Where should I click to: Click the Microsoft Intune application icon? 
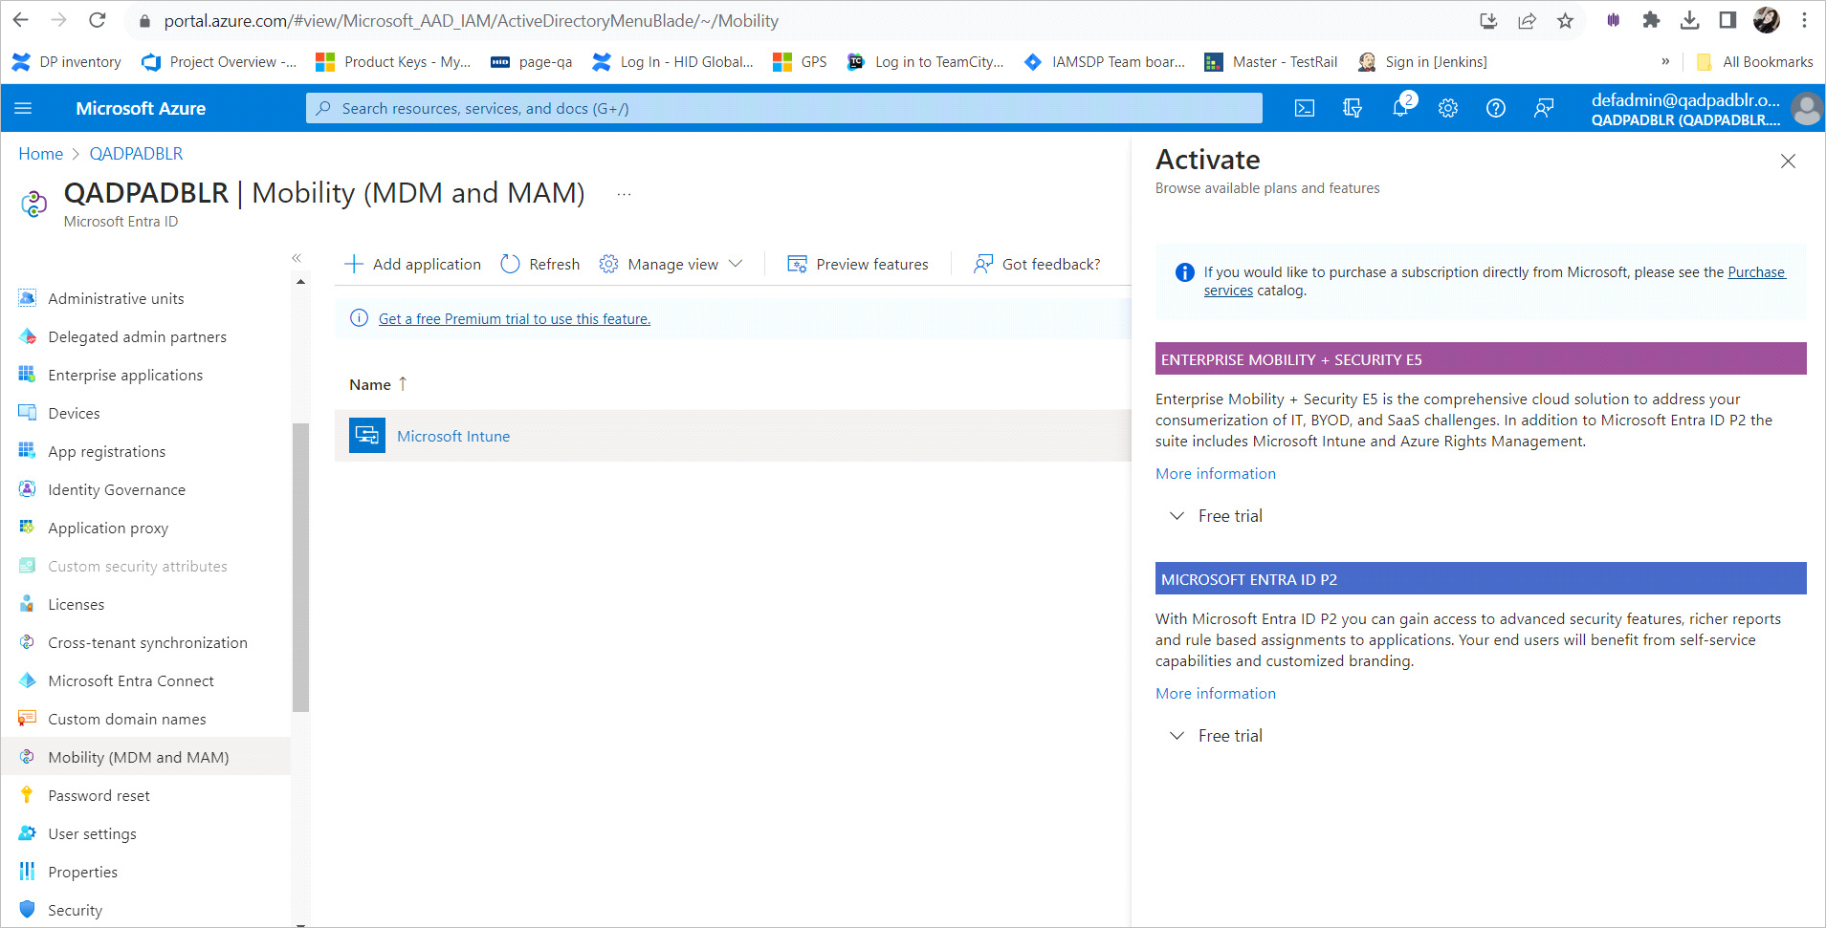pos(367,436)
